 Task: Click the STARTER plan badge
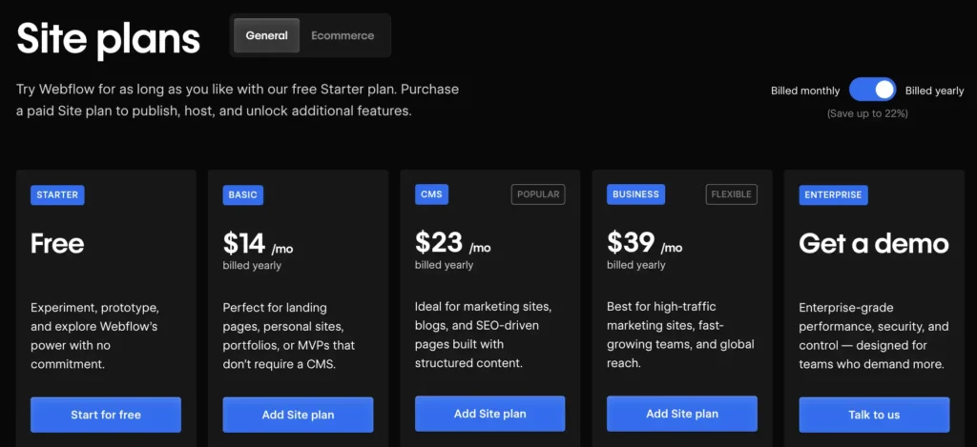coord(57,195)
